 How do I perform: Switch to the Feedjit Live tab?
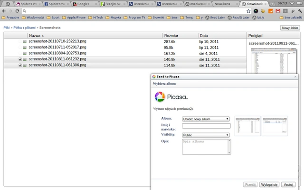[x=113, y=4]
